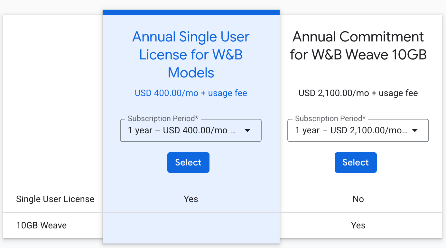Click the dropdown arrow in the Weave 10GB subscription period
The image size is (446, 248).
tap(415, 130)
